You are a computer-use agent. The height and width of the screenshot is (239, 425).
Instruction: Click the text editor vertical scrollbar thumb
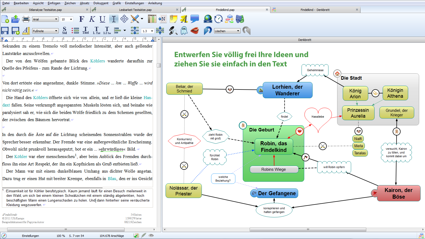pos(159,65)
